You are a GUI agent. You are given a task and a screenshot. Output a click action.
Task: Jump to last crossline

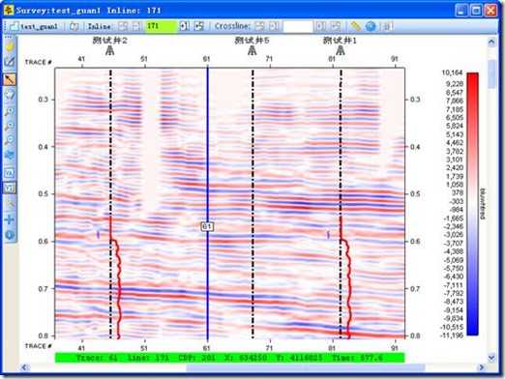[x=336, y=26]
